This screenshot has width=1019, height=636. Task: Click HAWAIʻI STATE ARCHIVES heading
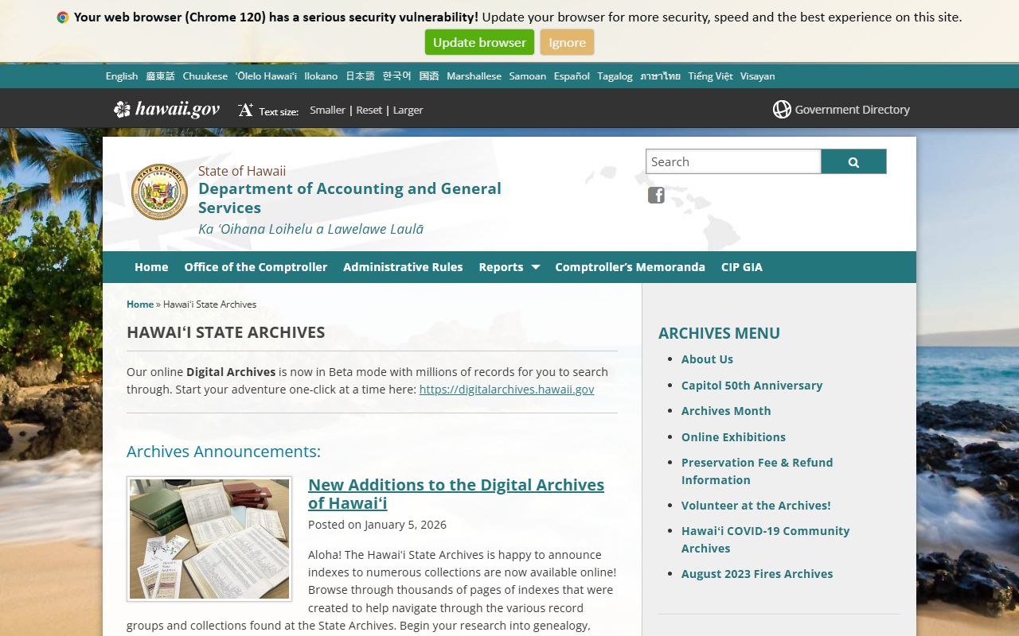226,332
